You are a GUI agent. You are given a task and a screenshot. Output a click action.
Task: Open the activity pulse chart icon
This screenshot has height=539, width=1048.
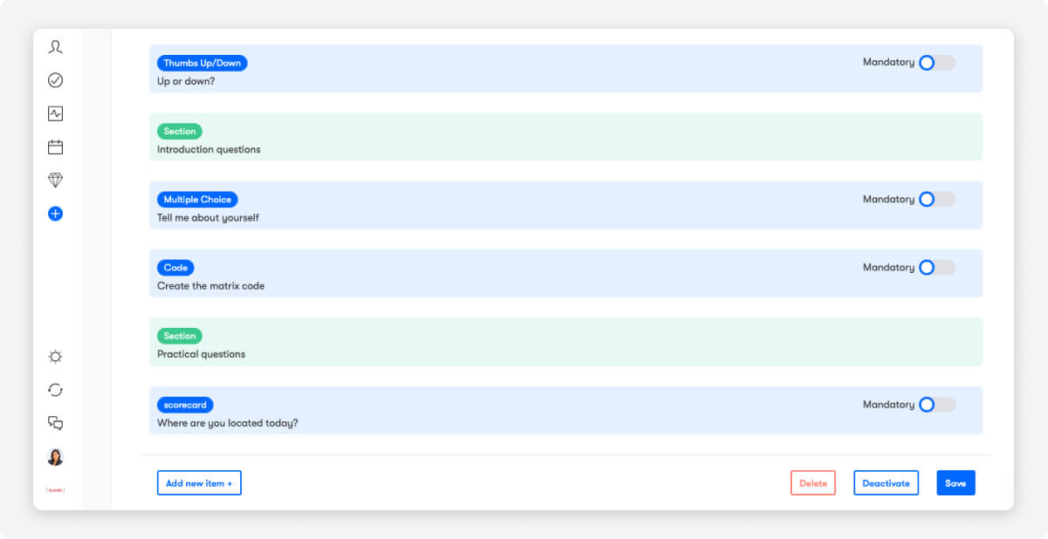[55, 113]
